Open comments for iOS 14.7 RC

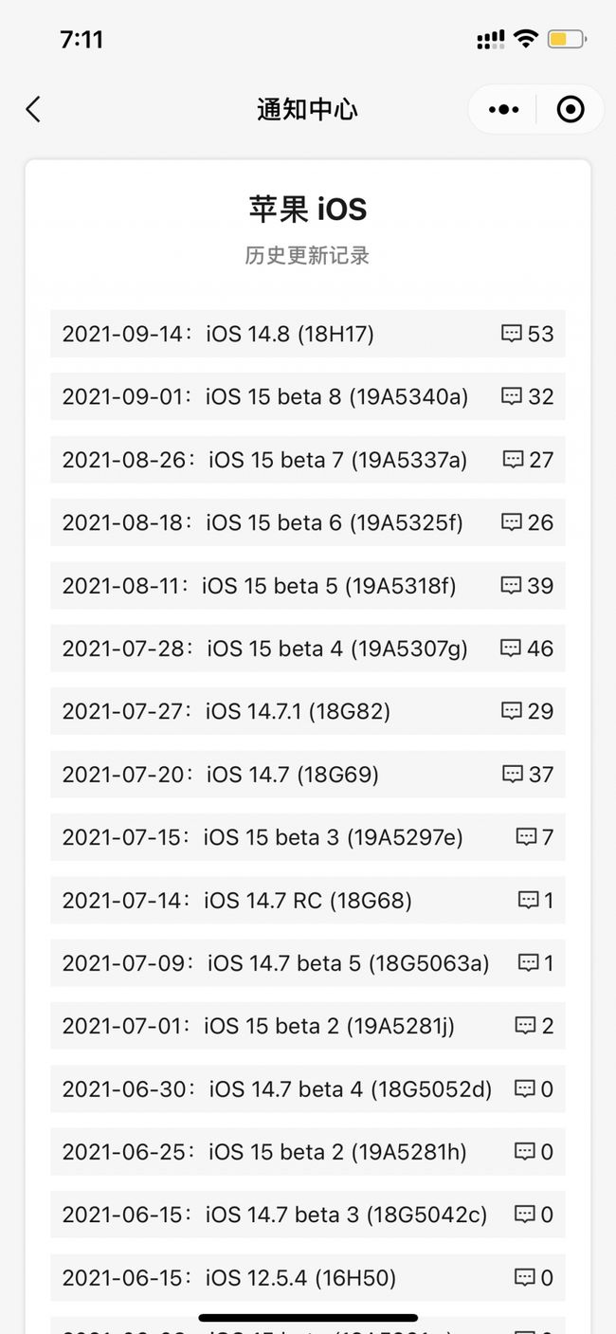pos(528,900)
